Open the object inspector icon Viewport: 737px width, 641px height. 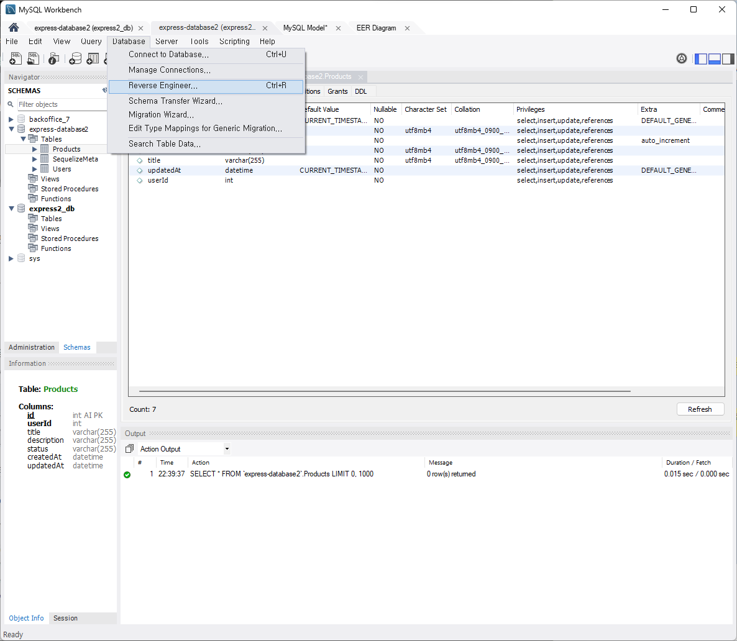point(54,59)
